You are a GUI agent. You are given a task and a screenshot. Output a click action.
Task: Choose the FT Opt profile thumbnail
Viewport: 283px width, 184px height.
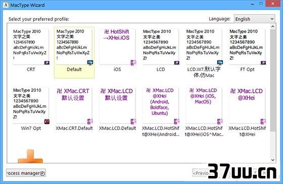coord(247,46)
